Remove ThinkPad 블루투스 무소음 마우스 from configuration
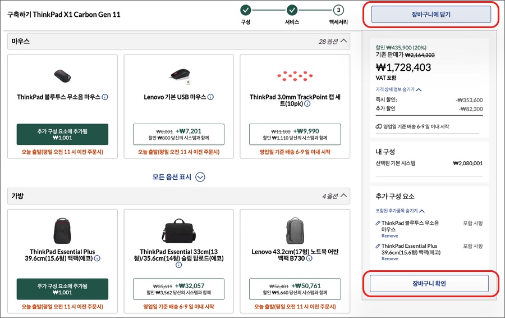The image size is (505, 318). 389,236
